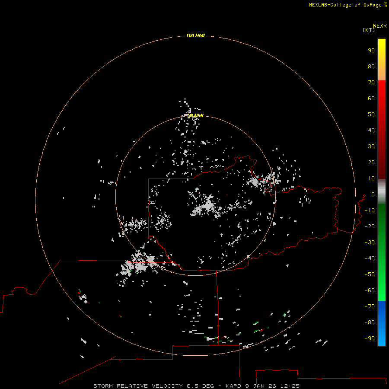
Task: Click the 40 value on velocity scale
Action: (x=371, y=131)
